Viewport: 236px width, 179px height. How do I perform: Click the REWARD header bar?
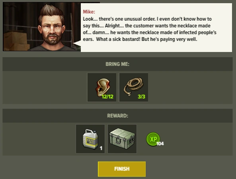click(117, 115)
